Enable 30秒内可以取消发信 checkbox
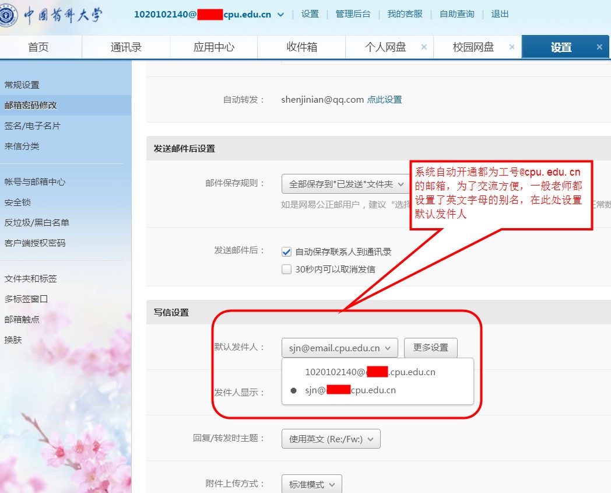Image resolution: width=611 pixels, height=493 pixels. click(x=286, y=270)
